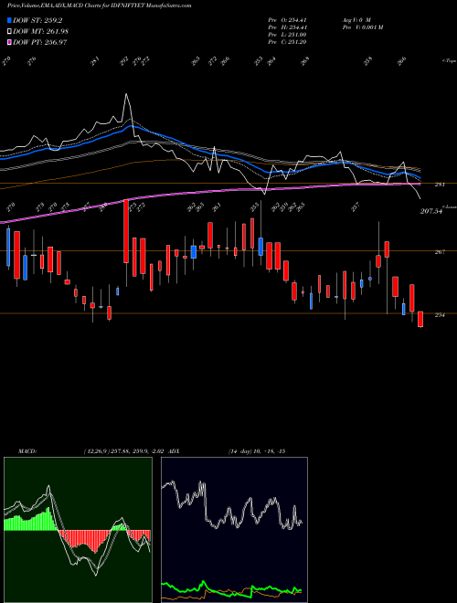457x603 pixels.
Task: Click the Pre L: 251.09 value
Action: pyautogui.click(x=287, y=34)
